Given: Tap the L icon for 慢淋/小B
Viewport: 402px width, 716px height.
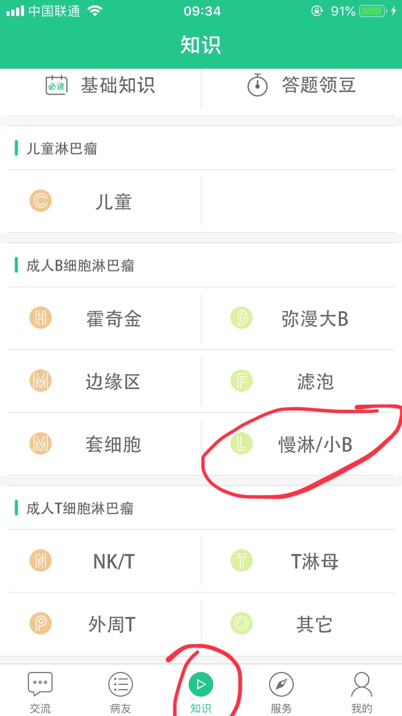Looking at the screenshot, I should [x=242, y=444].
